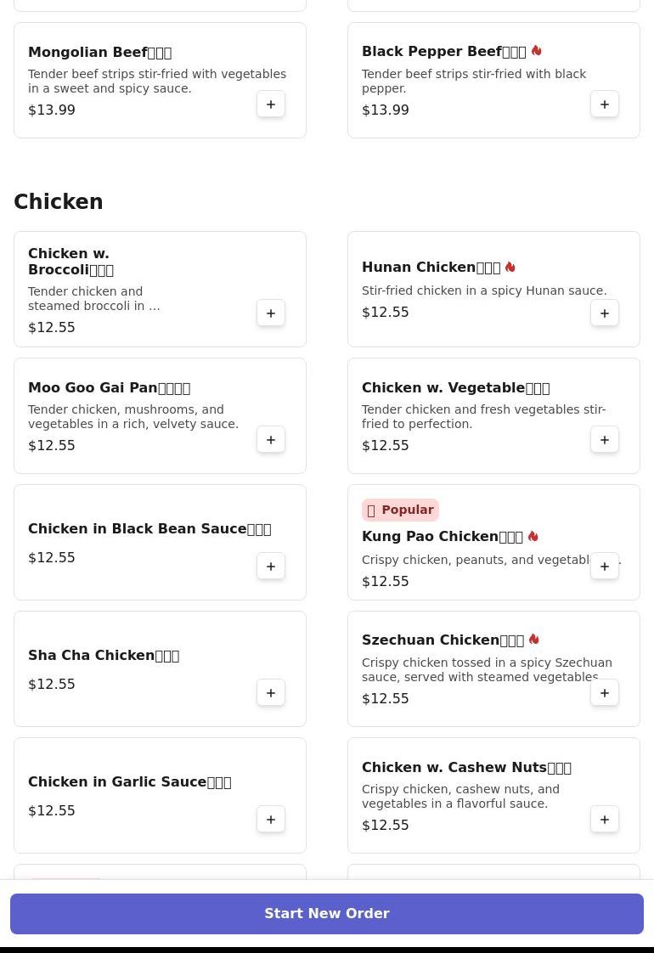Tap plus icon for Sha Cha Chicken

click(x=271, y=693)
